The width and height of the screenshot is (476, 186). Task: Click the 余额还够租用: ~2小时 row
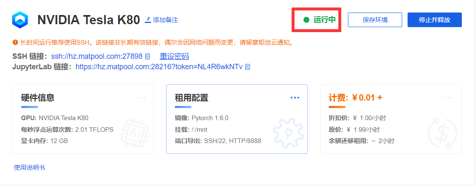(x=362, y=141)
